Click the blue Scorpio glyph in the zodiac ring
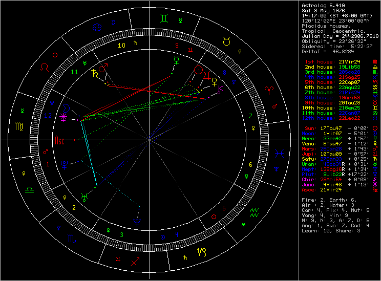Screen dimensions: 381x281 click(x=72, y=239)
